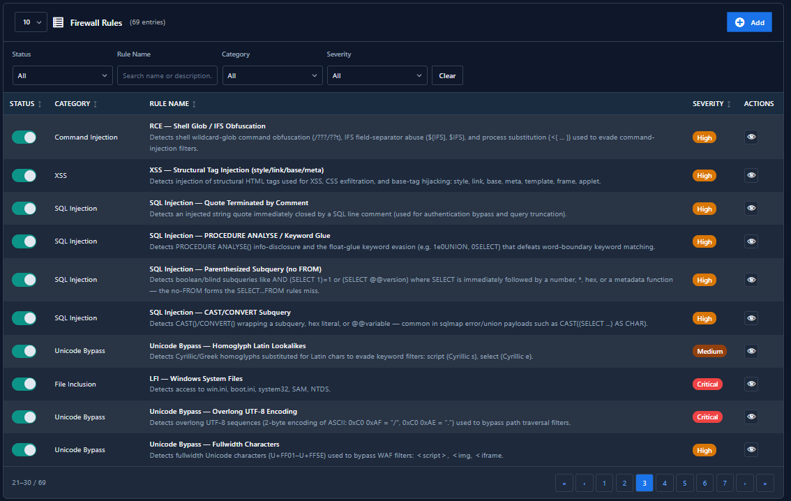The width and height of the screenshot is (791, 501).
Task: Click the '21–30 / 69' entries counter
Action: tap(29, 483)
